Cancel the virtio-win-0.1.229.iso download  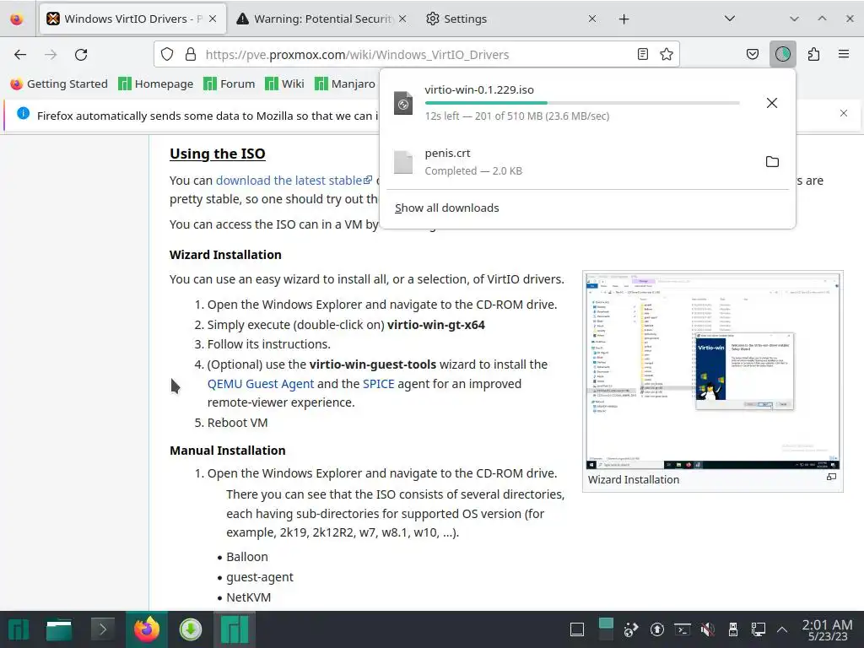tap(772, 103)
